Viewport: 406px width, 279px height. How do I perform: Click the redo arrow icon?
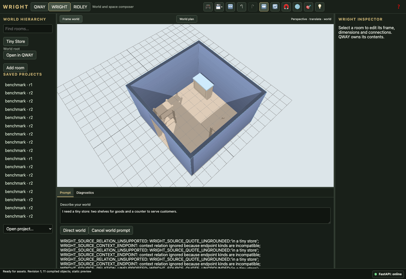pyautogui.click(x=253, y=7)
